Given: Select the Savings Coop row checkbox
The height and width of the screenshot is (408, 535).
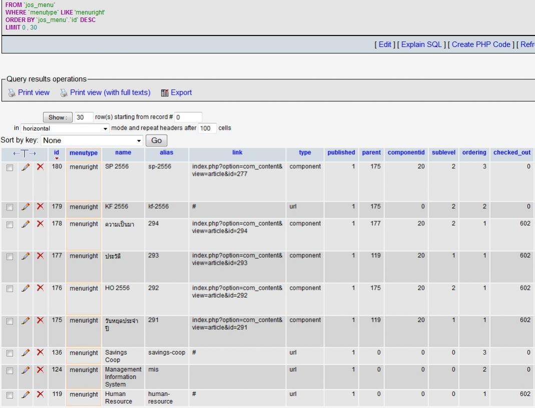Looking at the screenshot, I should coord(10,354).
